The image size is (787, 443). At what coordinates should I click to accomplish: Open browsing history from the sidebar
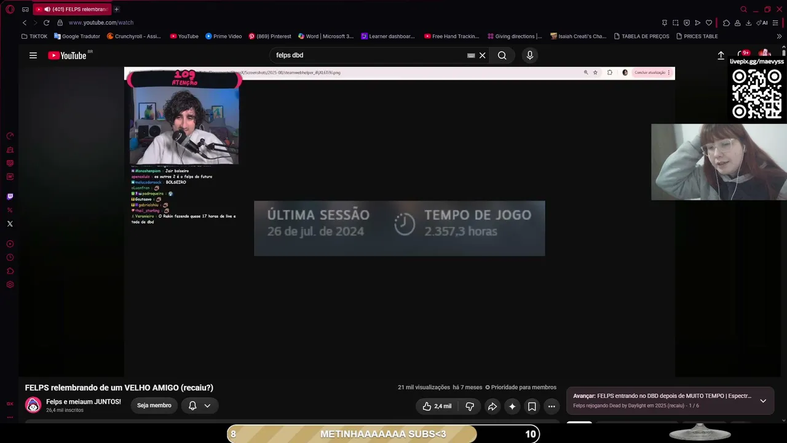click(10, 258)
